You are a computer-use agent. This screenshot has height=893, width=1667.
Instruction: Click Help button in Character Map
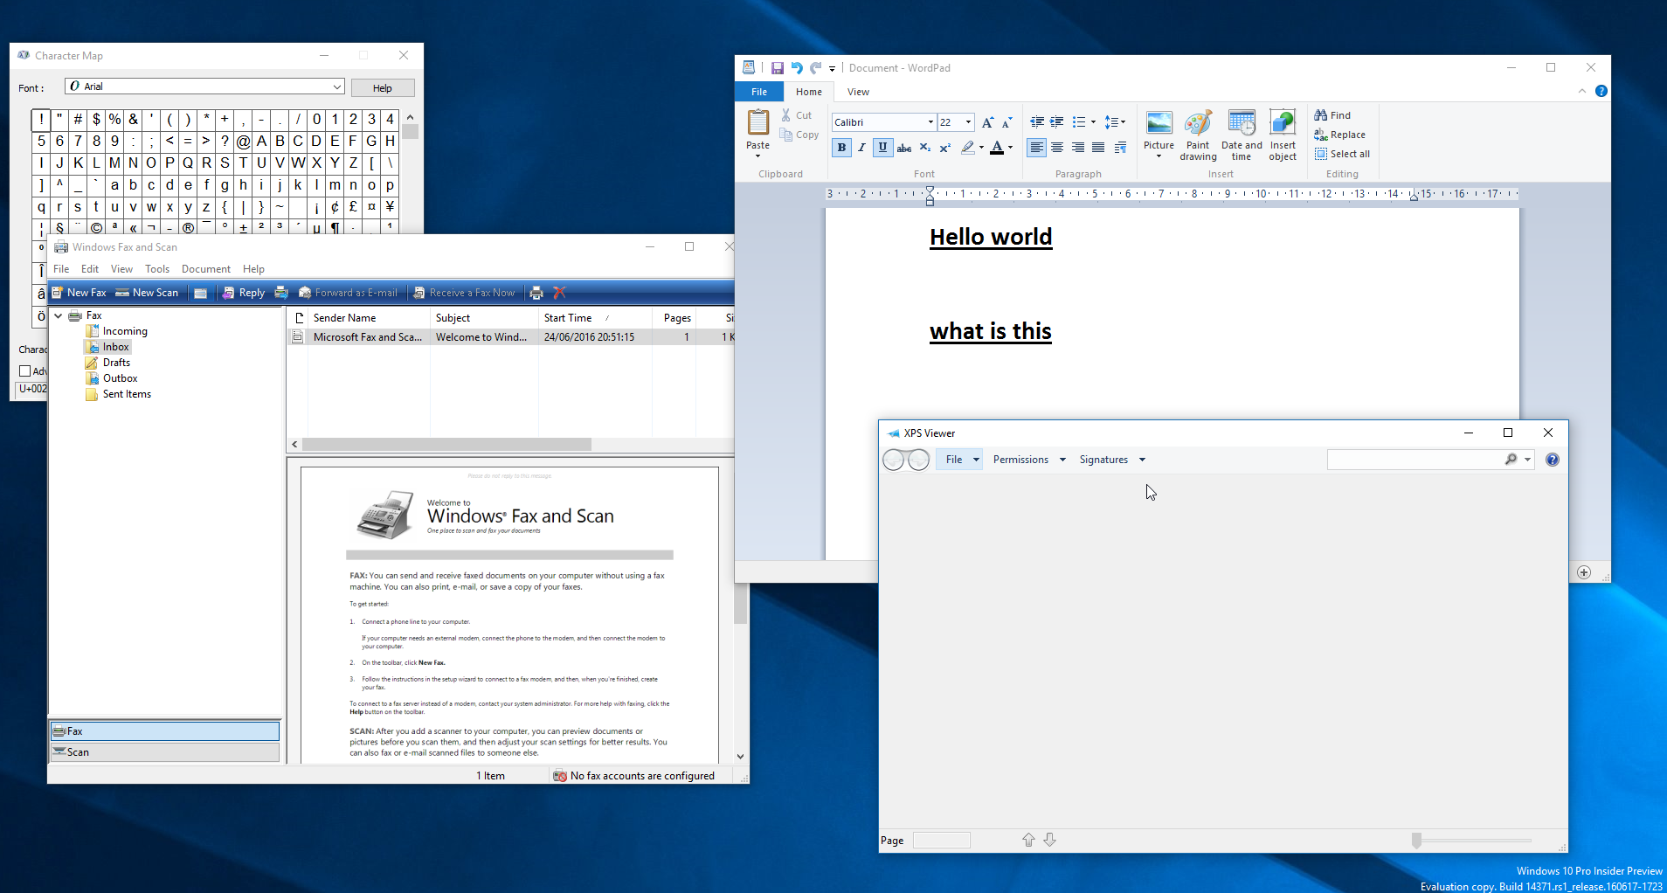pyautogui.click(x=383, y=88)
